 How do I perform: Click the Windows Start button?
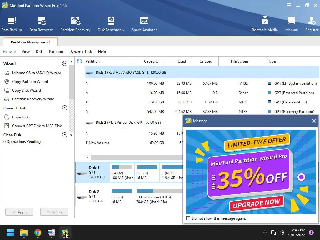point(10,232)
